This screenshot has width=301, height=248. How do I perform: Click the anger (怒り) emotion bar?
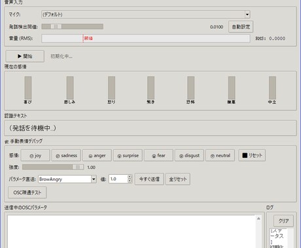[x=111, y=87]
